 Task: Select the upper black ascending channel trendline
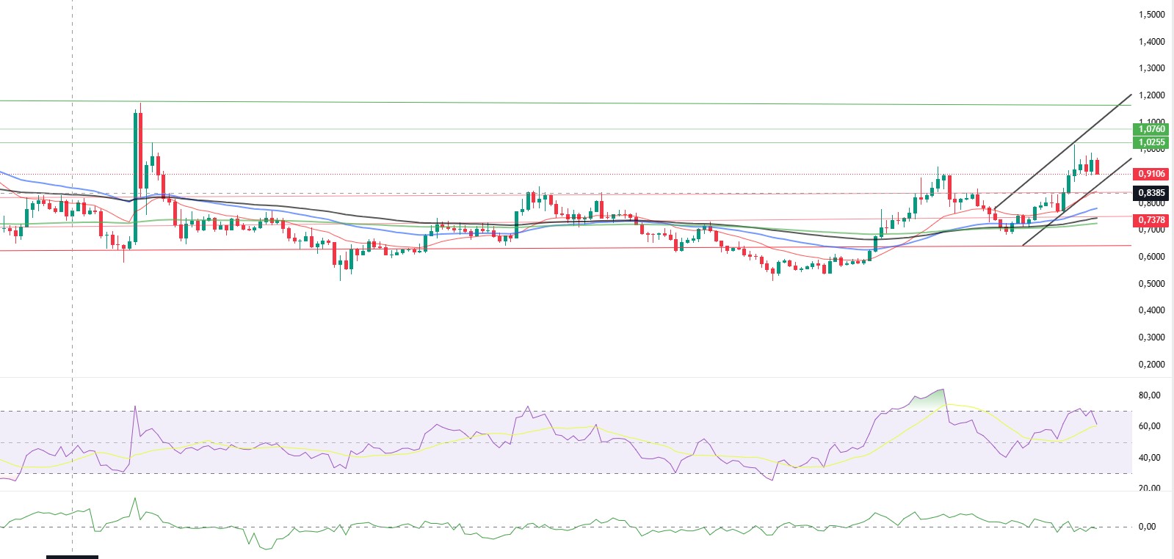coord(1062,152)
